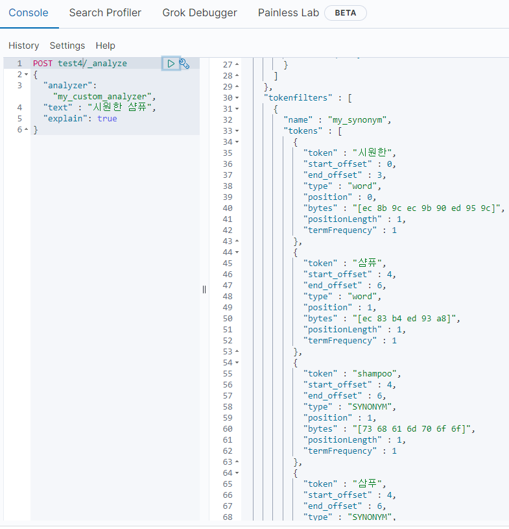Click the BETA badge next to Painless Lab

(345, 13)
